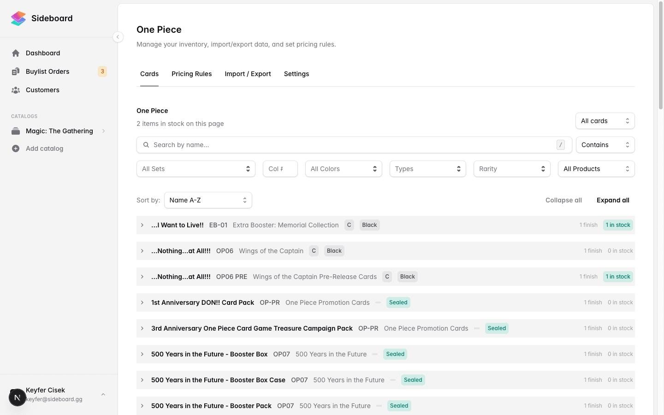Click the Sealed tag on 3rd Anniversary row
Viewport: 664px width, 415px height.
[497, 328]
